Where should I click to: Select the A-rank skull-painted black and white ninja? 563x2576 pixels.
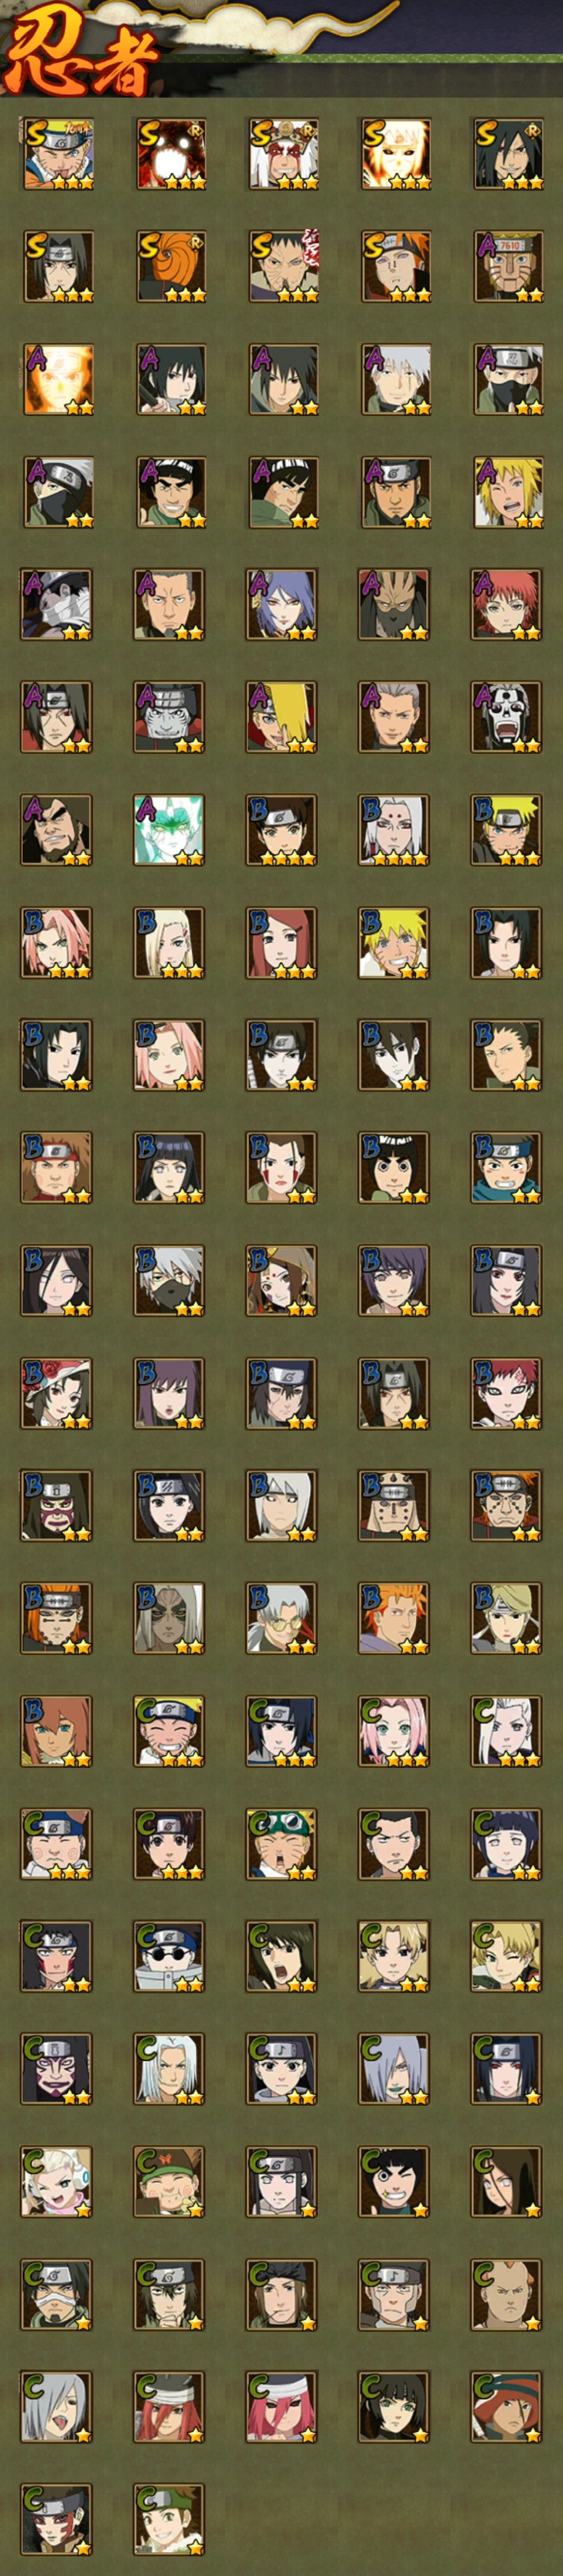pos(508,717)
